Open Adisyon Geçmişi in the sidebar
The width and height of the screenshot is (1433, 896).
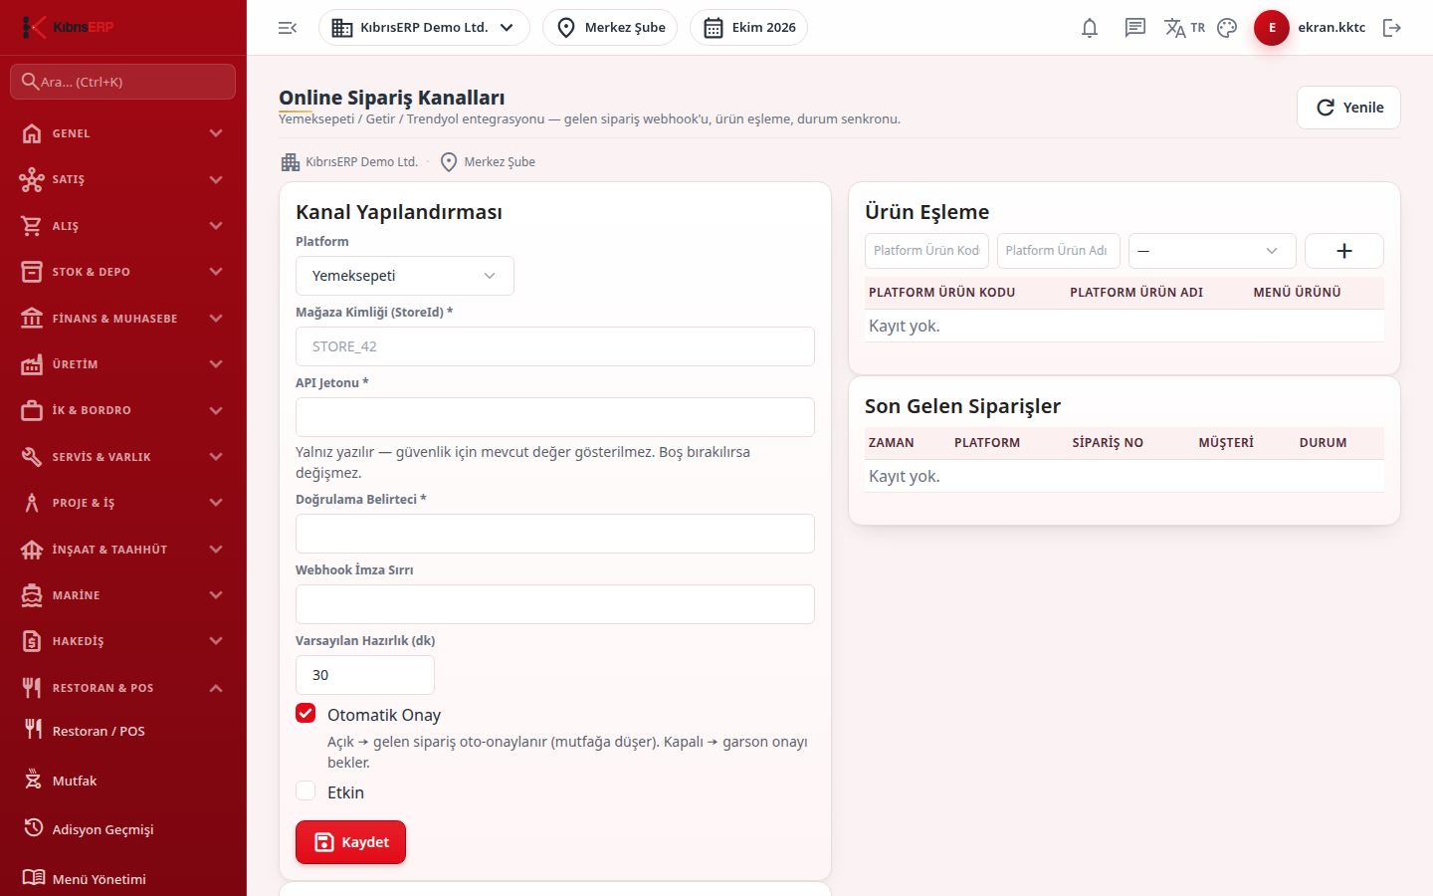pos(123,829)
